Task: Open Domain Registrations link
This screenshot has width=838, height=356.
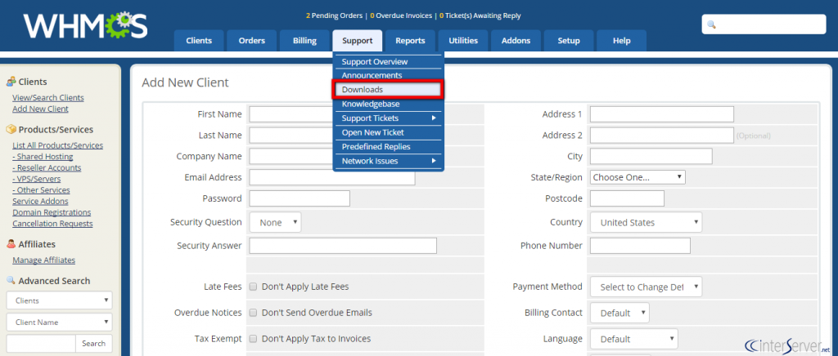Action: [52, 212]
